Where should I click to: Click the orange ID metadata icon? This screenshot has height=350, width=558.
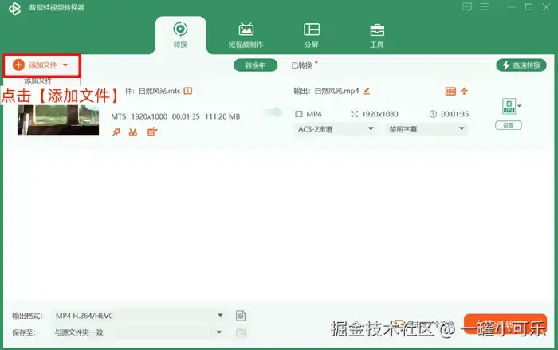point(450,92)
